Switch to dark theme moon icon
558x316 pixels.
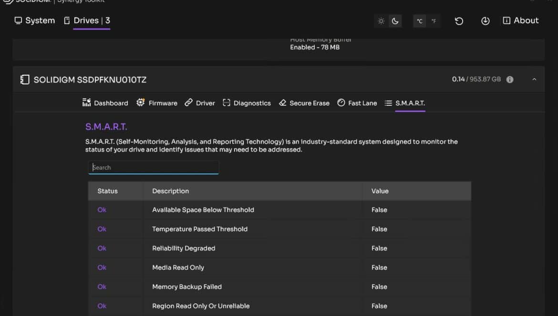[395, 21]
